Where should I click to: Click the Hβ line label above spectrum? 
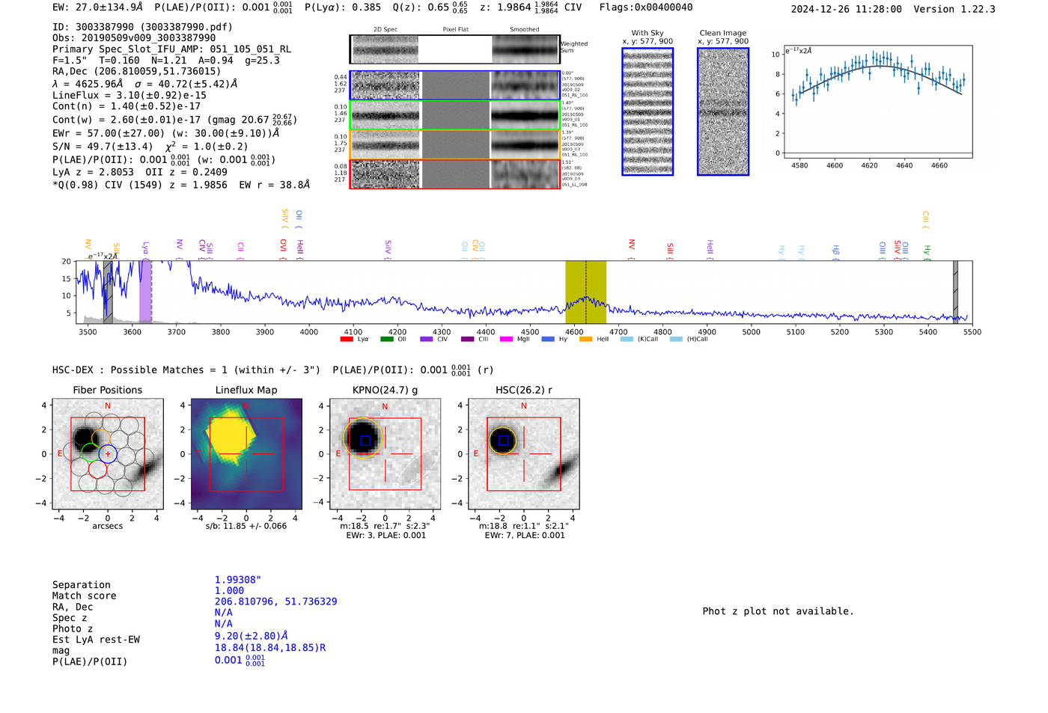pyautogui.click(x=836, y=252)
